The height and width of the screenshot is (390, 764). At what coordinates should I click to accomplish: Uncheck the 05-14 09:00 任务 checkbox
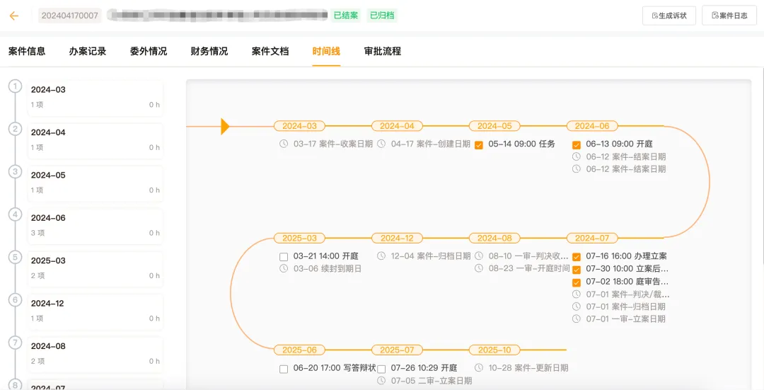click(479, 145)
